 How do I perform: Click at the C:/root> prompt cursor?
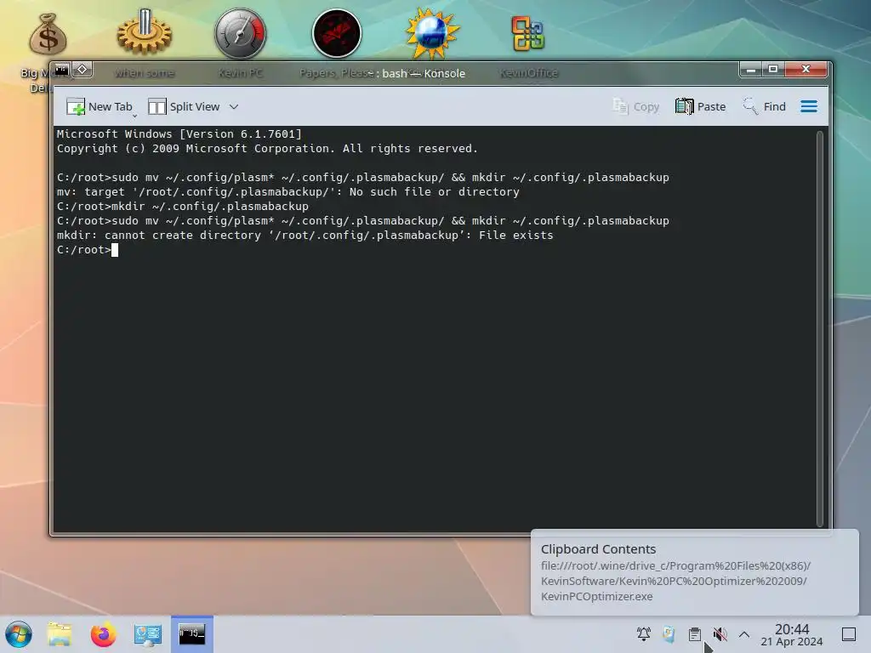pos(115,250)
